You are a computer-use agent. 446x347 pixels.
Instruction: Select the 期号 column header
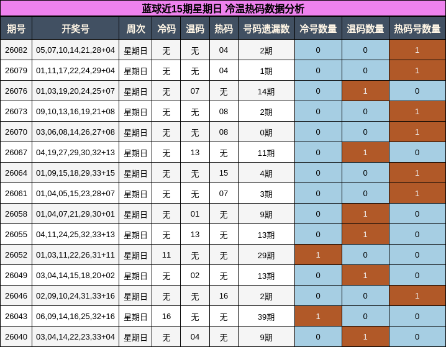pos(16,28)
